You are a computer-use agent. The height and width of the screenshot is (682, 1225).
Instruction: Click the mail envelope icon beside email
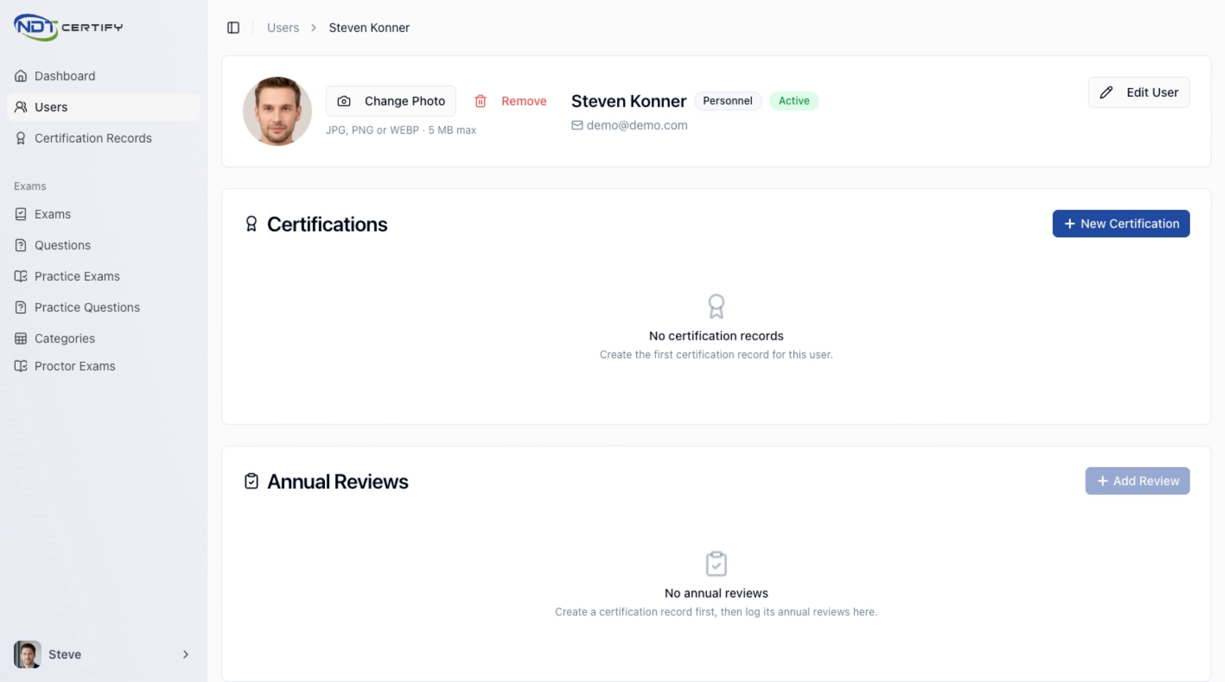coord(577,125)
